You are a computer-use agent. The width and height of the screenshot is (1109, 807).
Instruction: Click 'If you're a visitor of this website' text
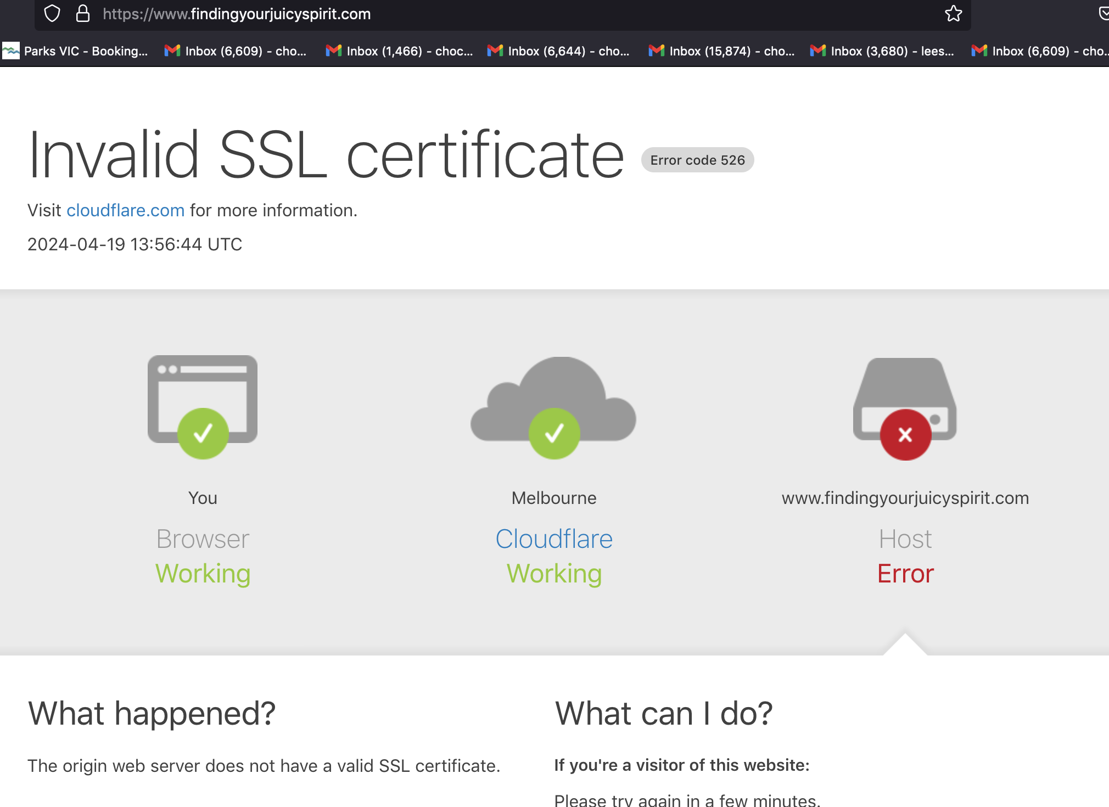[x=682, y=765]
